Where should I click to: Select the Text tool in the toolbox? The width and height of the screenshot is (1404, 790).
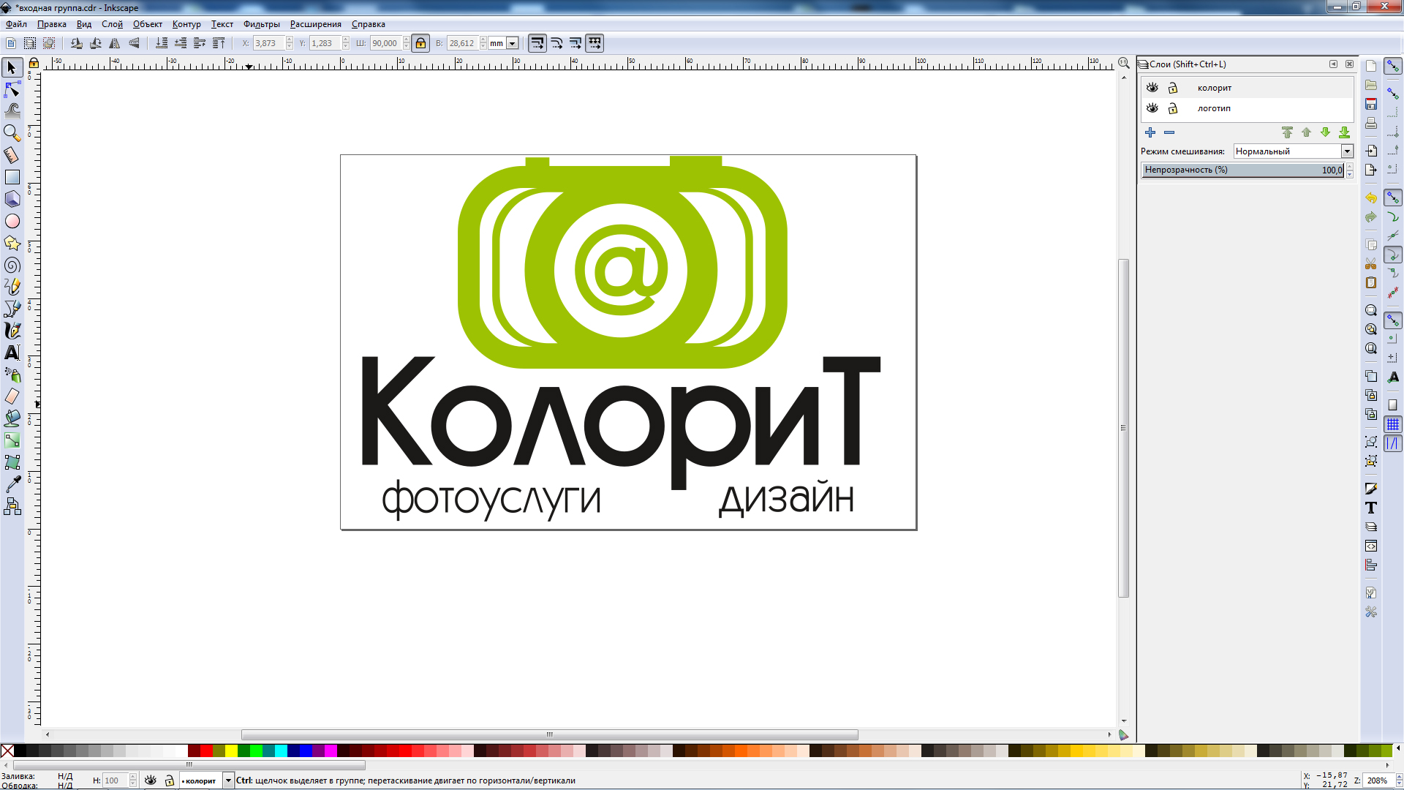(x=12, y=353)
